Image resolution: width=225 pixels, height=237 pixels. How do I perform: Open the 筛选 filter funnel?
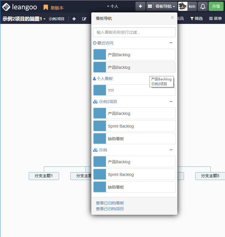point(196,18)
